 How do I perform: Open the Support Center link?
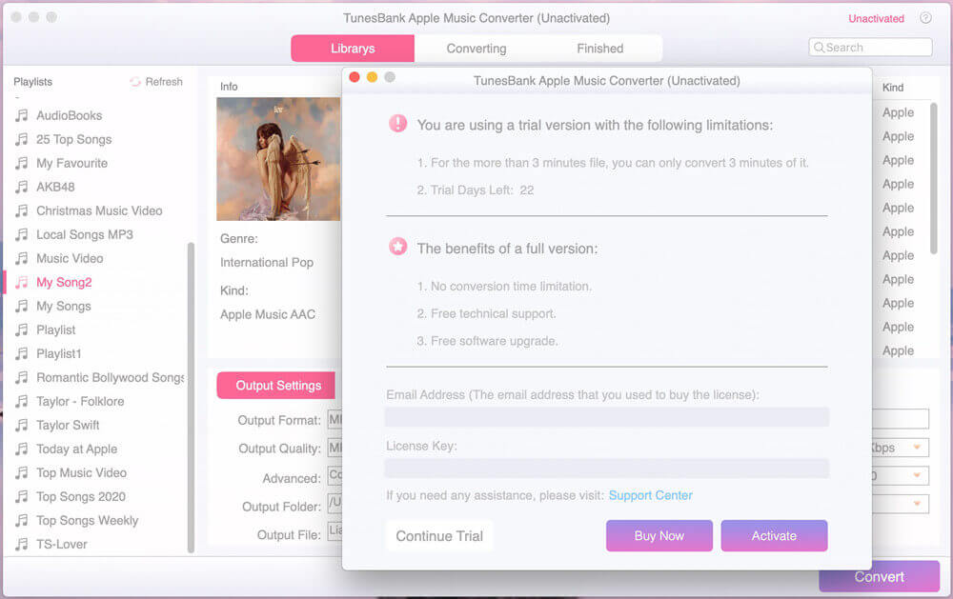(650, 495)
